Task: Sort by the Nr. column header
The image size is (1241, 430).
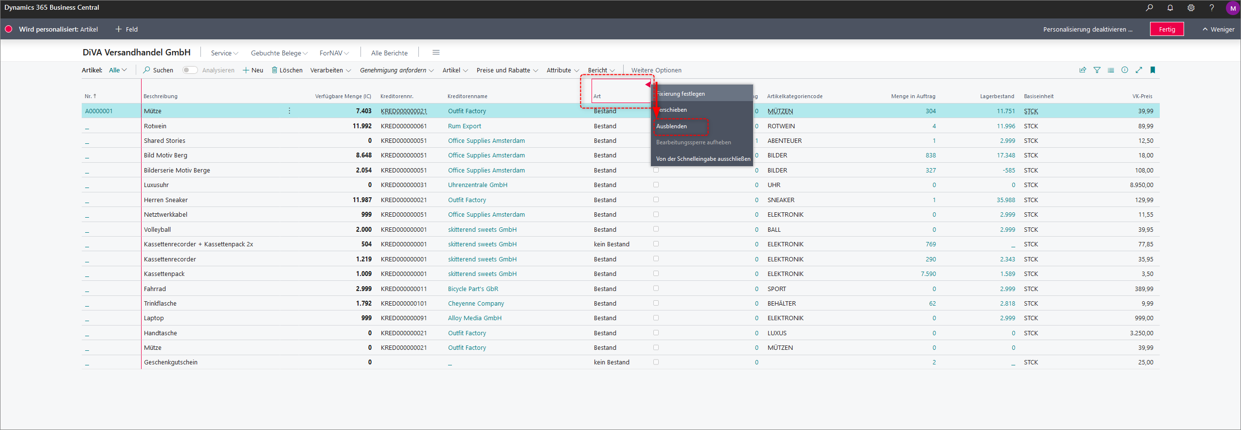Action: [x=90, y=96]
